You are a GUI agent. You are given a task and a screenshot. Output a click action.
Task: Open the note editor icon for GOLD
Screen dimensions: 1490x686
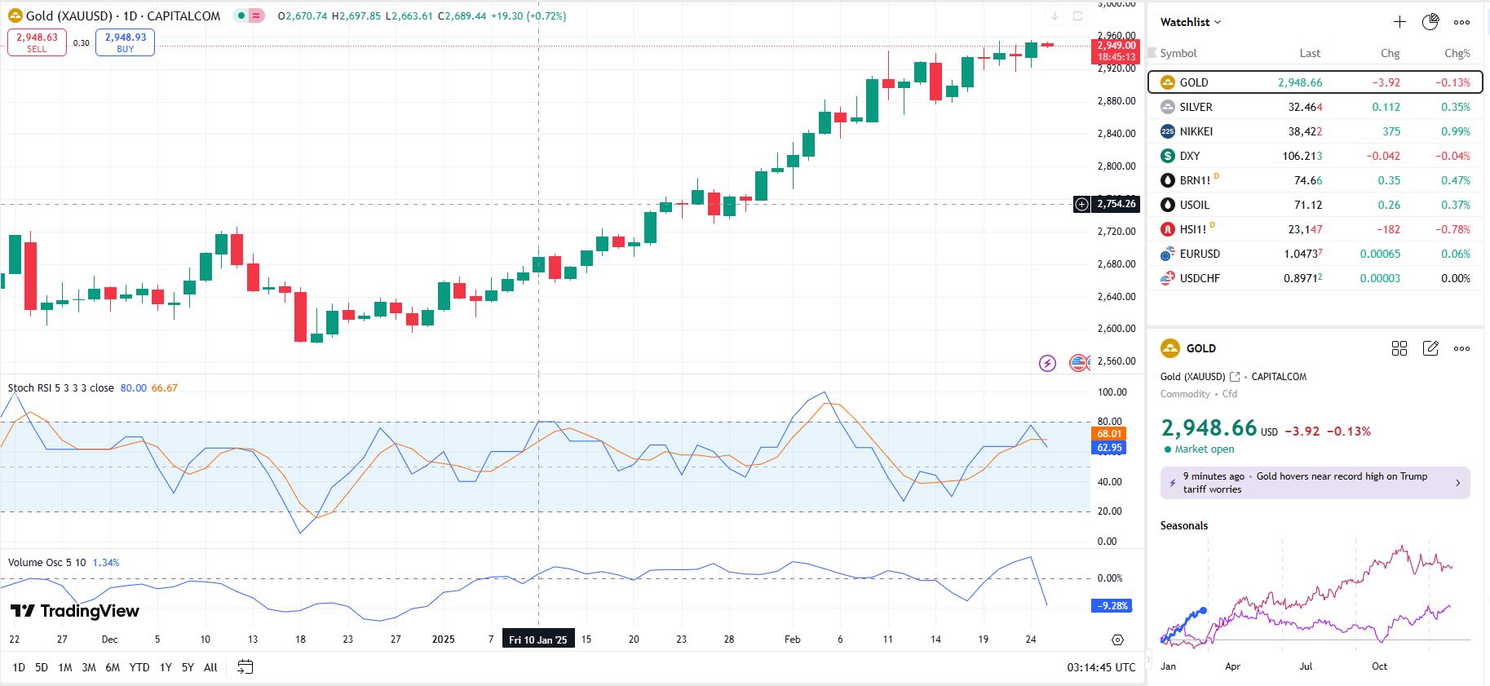1430,348
